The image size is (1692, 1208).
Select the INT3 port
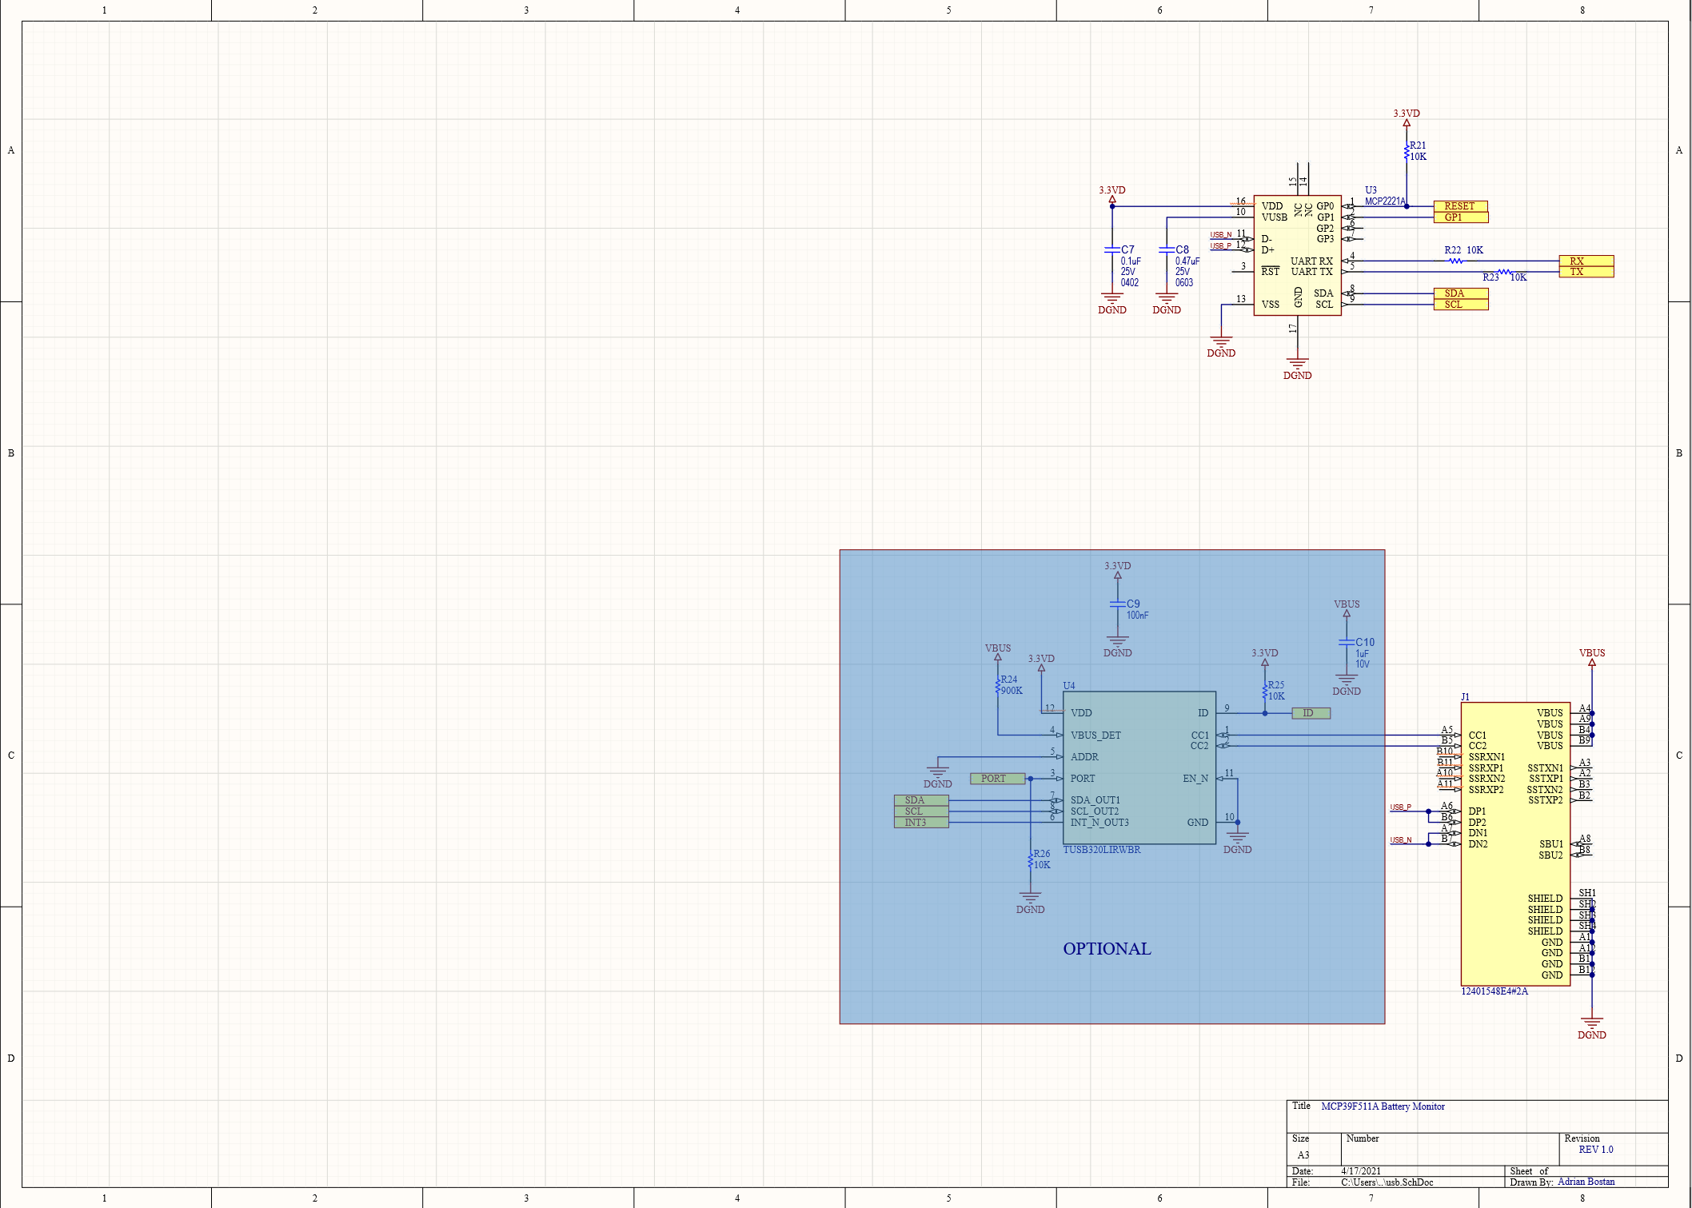pyautogui.click(x=920, y=823)
